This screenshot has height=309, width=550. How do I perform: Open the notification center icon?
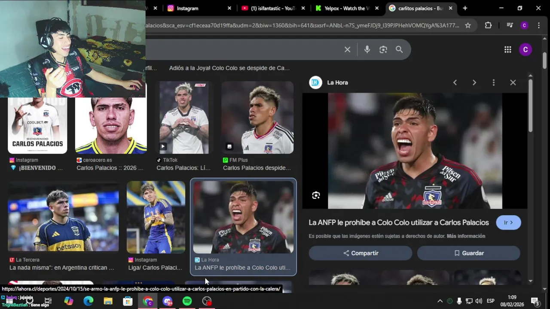pos(535,302)
